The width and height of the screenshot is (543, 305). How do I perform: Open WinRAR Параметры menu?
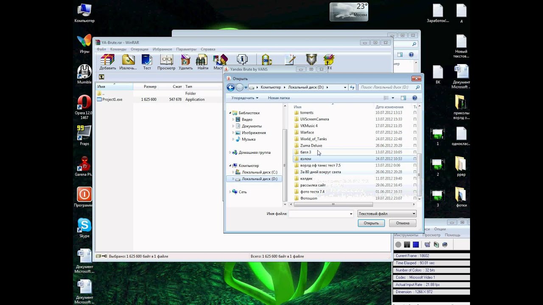186,49
